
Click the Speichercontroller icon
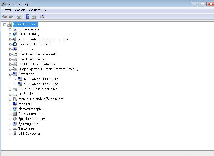coord(15,119)
